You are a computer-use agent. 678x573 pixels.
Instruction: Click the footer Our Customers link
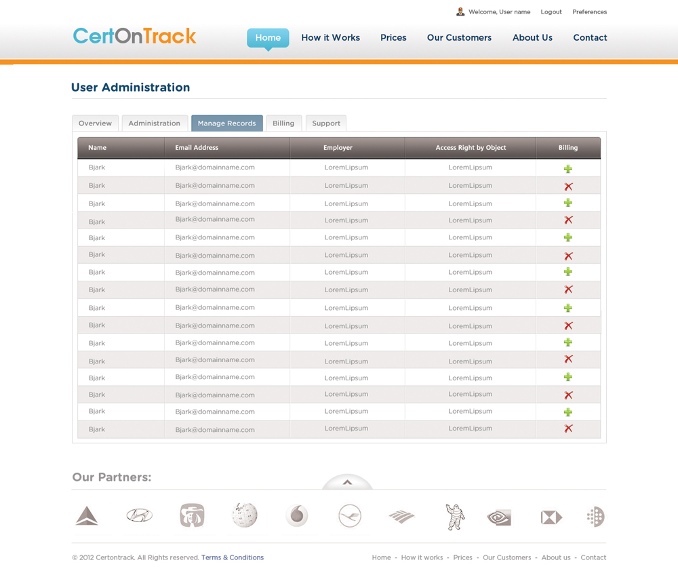point(506,557)
